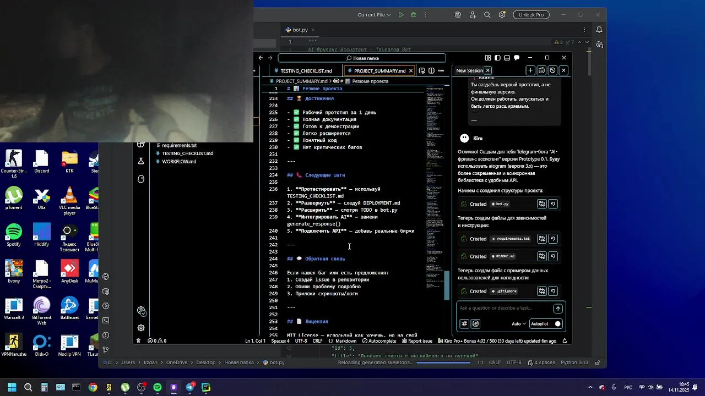The width and height of the screenshot is (705, 396).
Task: Open Kiro chat bubble icon in title bar
Action: tap(517, 58)
